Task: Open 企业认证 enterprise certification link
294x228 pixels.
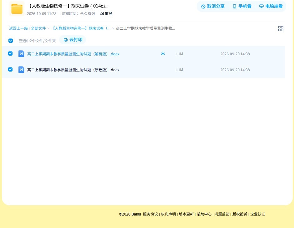Action: 258,214
